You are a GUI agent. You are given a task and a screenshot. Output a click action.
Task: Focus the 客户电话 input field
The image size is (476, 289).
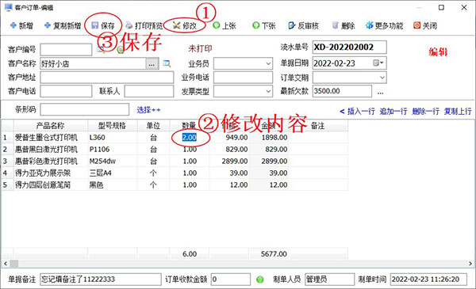66,91
